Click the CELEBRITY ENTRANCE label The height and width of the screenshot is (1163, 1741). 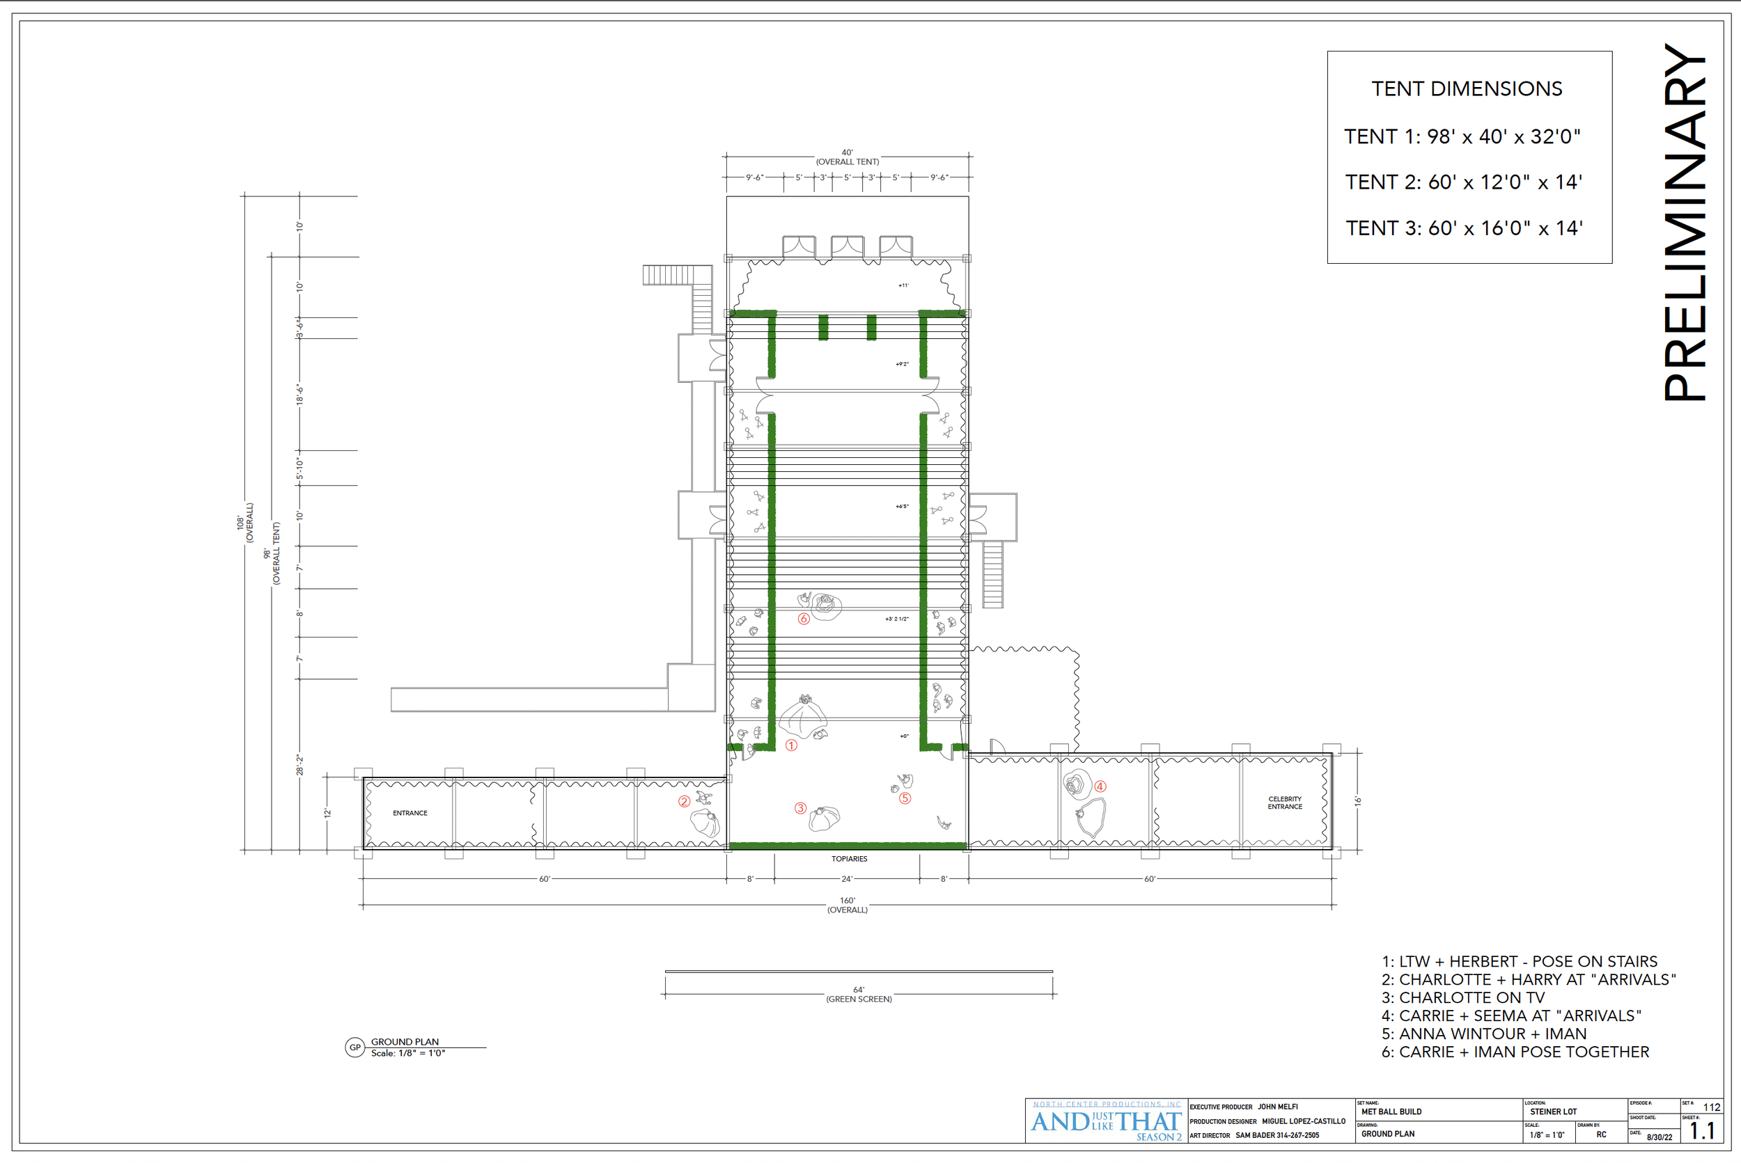tap(1285, 802)
